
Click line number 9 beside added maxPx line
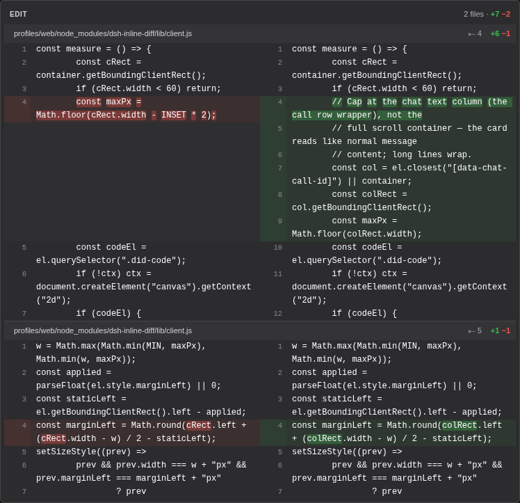[280, 221]
